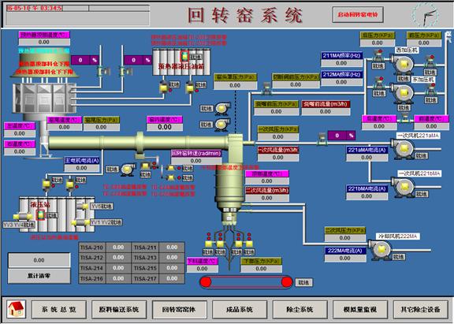
Task: Open the 其它除尘设备 page
Action: 420,310
